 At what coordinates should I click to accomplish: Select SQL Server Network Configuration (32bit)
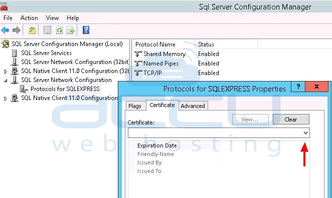tap(75, 62)
